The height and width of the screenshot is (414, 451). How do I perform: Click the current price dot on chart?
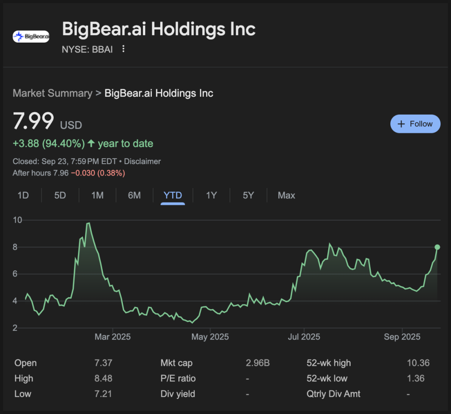pyautogui.click(x=437, y=247)
